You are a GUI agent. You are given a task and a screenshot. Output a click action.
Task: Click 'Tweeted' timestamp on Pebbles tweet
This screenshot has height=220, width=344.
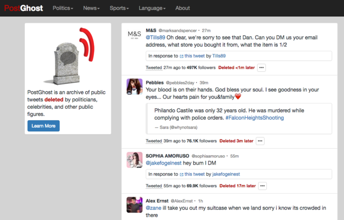(x=154, y=141)
